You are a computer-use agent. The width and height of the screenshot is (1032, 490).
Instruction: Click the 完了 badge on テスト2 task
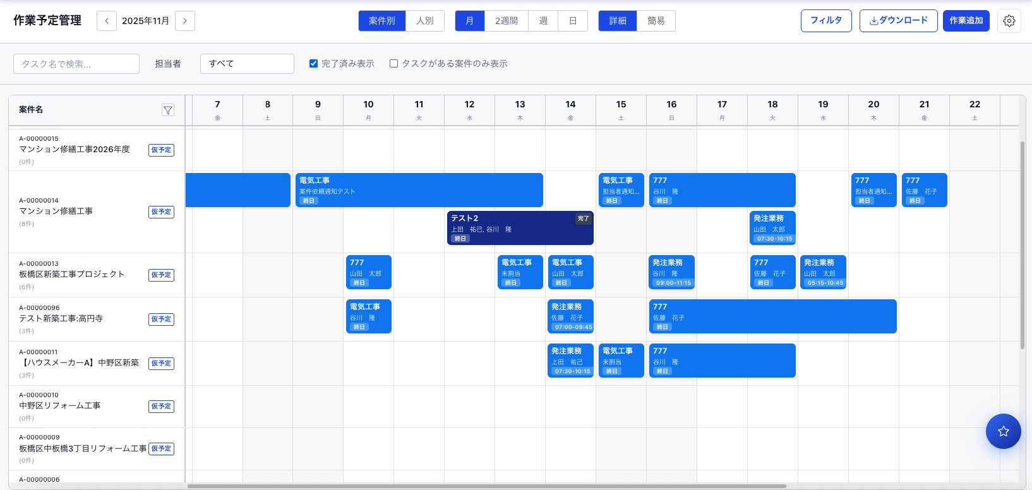(583, 218)
